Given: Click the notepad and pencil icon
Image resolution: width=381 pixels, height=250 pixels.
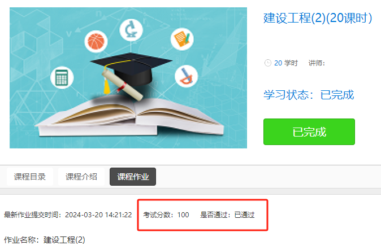Looking at the screenshot, I should coord(182,39).
